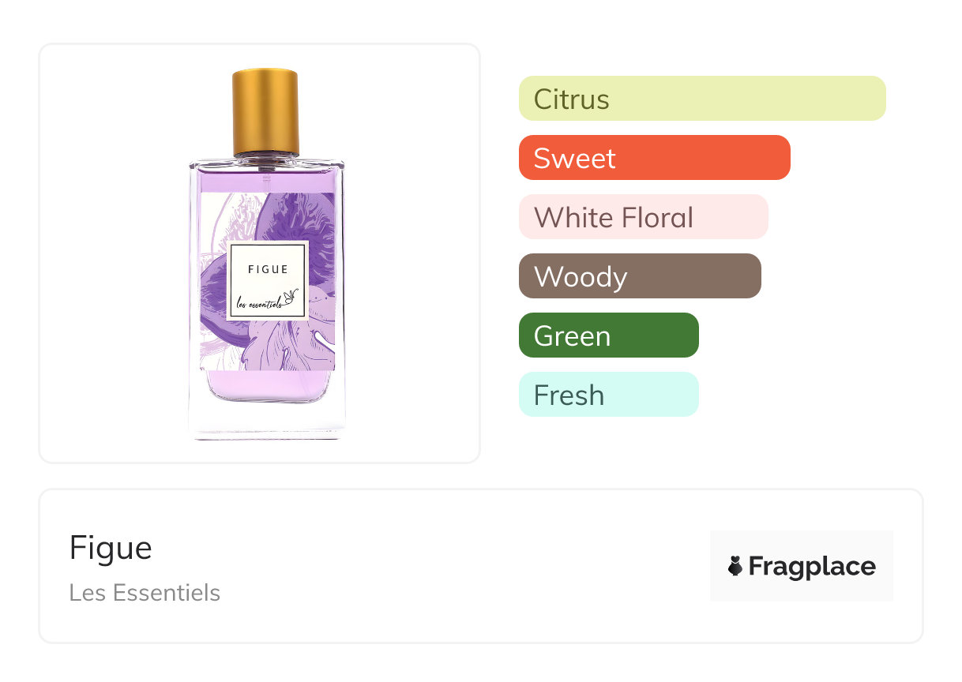This screenshot has height=682, width=962.
Task: Click the bird icon on the bottle label
Action: pyautogui.click(x=294, y=297)
